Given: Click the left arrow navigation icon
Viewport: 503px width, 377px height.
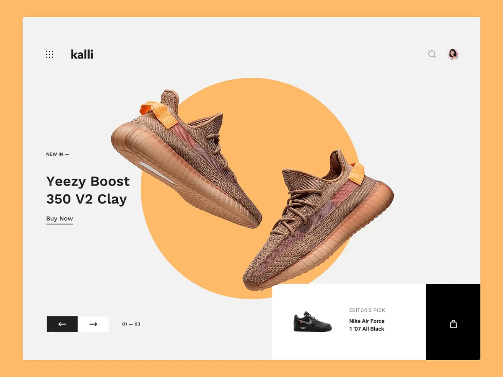Looking at the screenshot, I should (62, 324).
